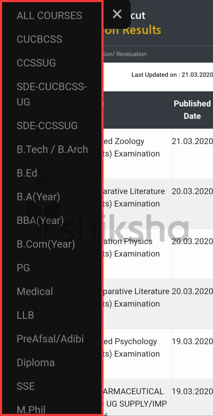
Task: Close the courses sidebar menu
Action: click(117, 14)
